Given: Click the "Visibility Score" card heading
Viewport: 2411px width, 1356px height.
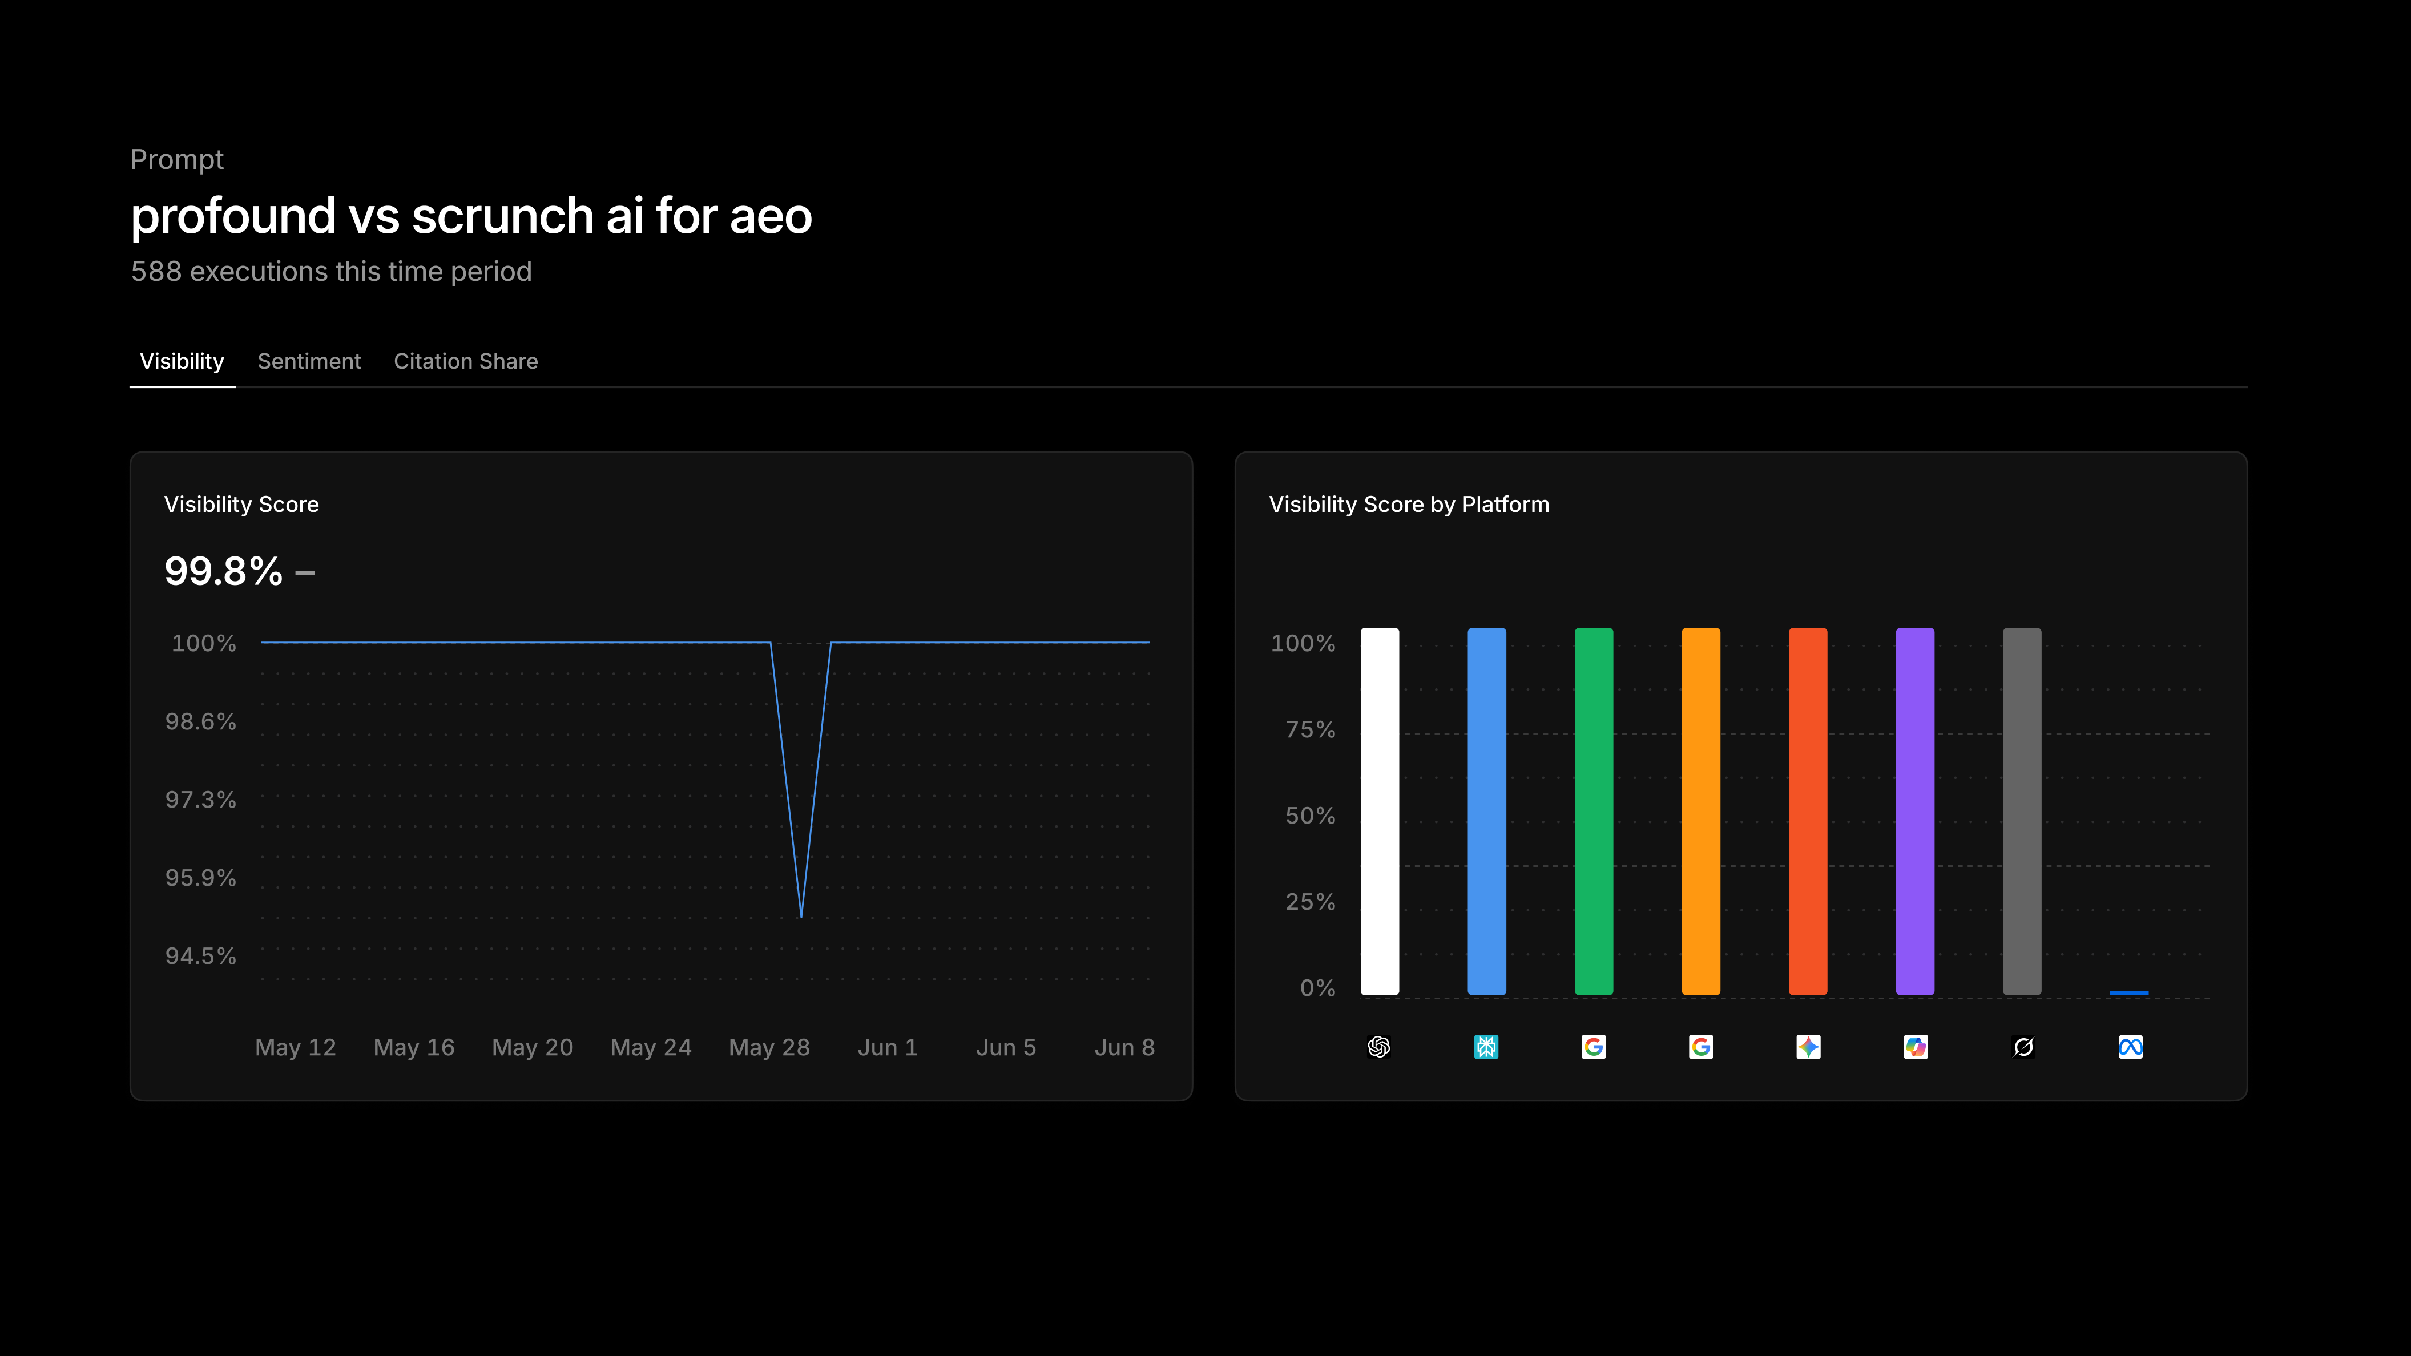Looking at the screenshot, I should tap(241, 505).
